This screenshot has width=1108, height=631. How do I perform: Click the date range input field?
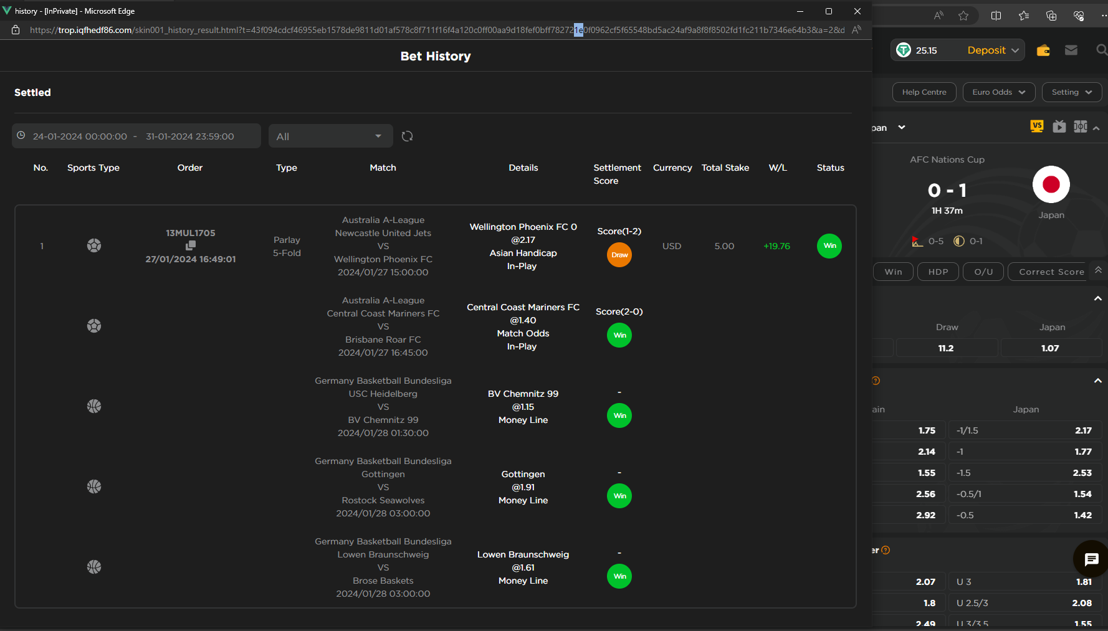click(136, 136)
